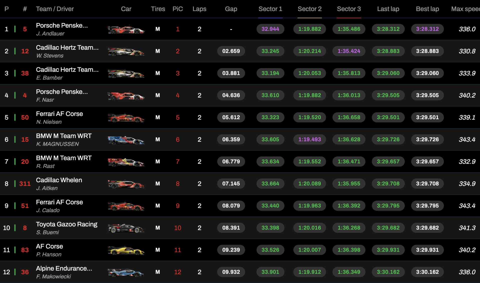Screen dimensions: 480x283
Task: Click the purple 1:35.424 sector 3 time
Action: pos(349,51)
